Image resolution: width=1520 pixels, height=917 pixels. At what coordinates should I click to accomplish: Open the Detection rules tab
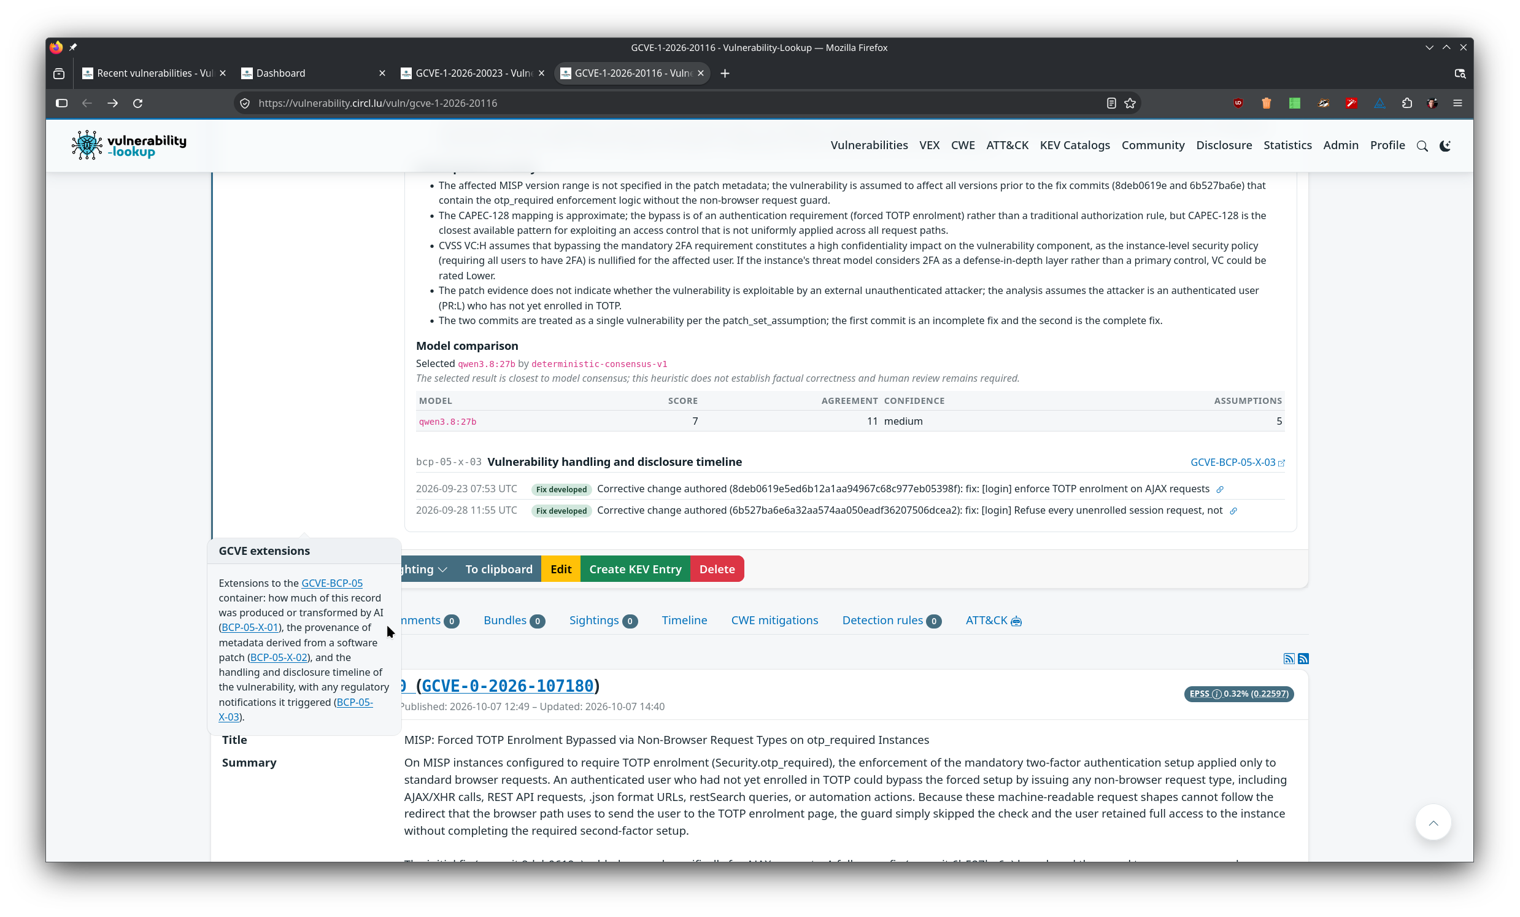point(892,620)
